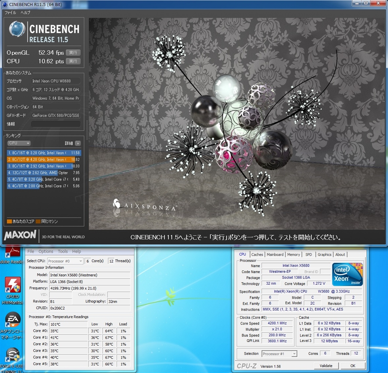Open the Adobe Reader desktop shortcut
Image resolution: width=388 pixels, height=373 pixels.
pyautogui.click(x=12, y=252)
